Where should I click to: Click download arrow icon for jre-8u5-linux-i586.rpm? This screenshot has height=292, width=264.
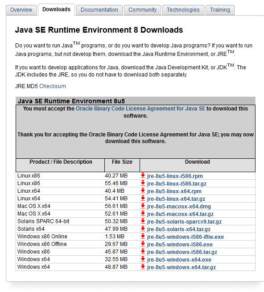143,175
